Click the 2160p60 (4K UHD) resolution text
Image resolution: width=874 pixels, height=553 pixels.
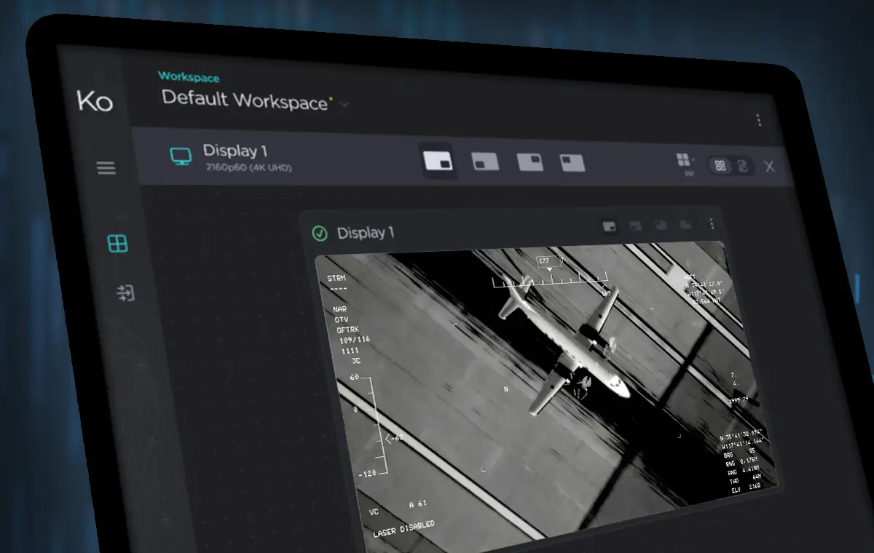(x=248, y=168)
